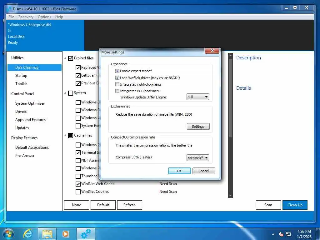Check the System group checkbox
This screenshot has height=240, width=320.
pyautogui.click(x=71, y=93)
